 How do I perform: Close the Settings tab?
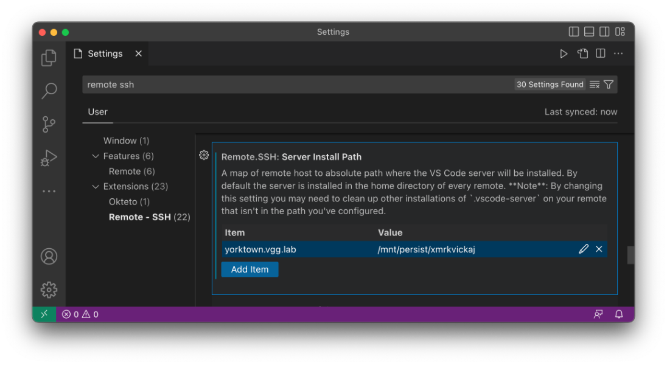(139, 54)
